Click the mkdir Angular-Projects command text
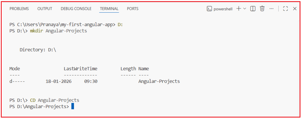 [x=58, y=31]
